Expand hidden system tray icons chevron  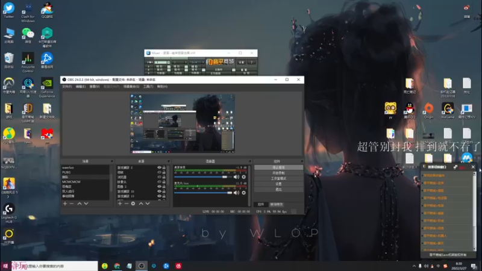click(414, 266)
